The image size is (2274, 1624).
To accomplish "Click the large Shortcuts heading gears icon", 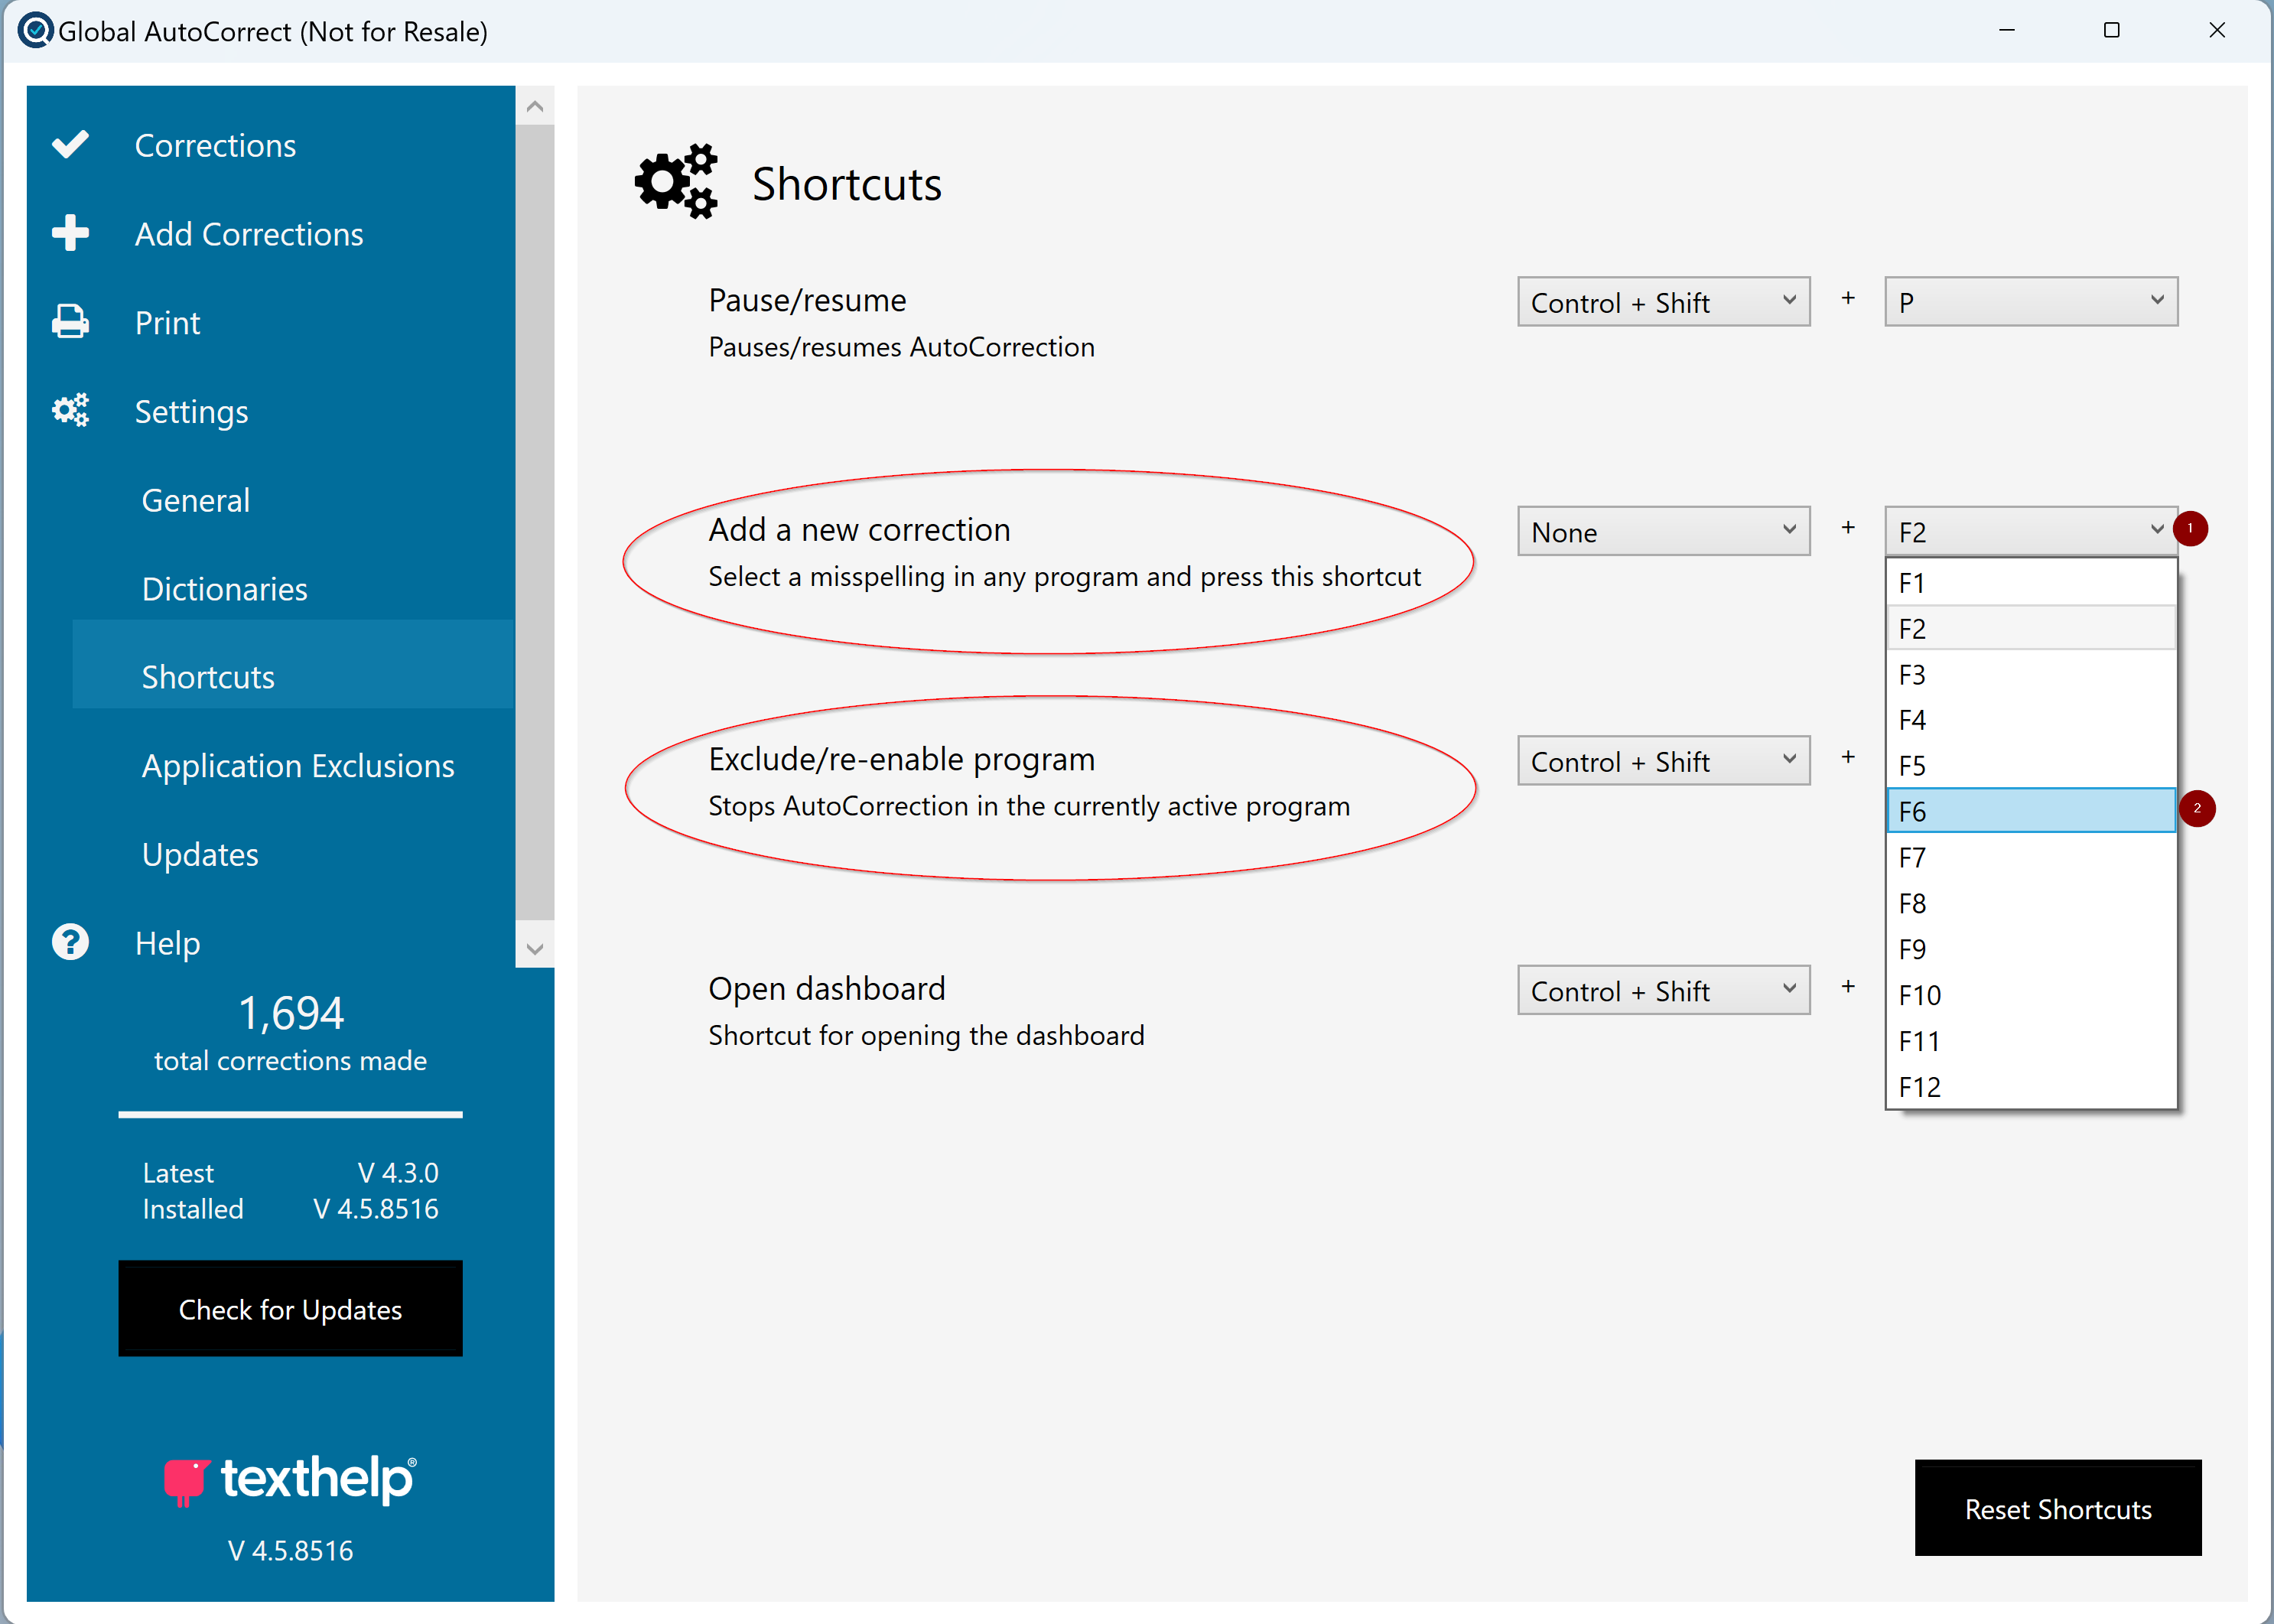I will (677, 182).
